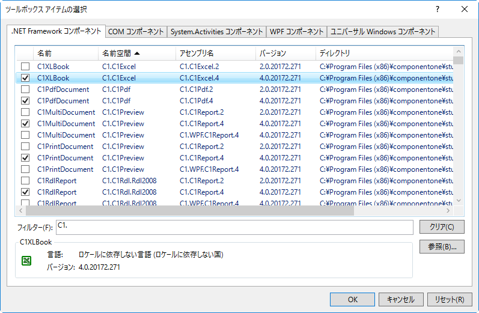This screenshot has height=313, width=479.
Task: Confirm with the OK button
Action: 352,299
